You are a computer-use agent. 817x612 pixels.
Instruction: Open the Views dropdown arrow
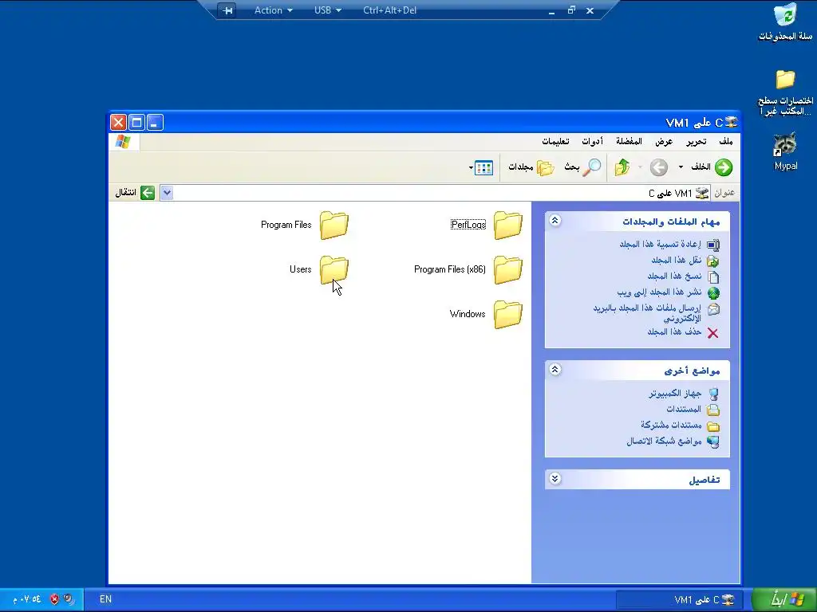[x=471, y=167]
